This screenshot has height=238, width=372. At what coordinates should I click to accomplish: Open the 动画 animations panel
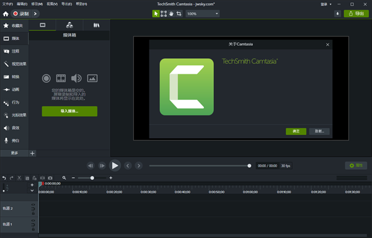(14, 90)
